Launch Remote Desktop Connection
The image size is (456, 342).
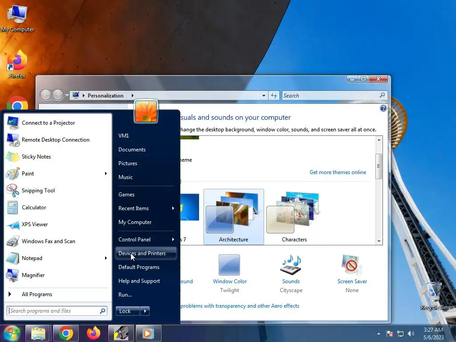pyautogui.click(x=57, y=139)
